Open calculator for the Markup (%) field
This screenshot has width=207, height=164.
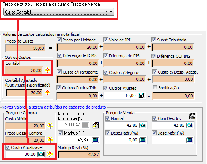(96, 140)
